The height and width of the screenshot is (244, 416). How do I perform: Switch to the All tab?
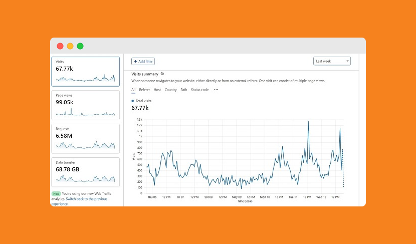[x=133, y=90]
